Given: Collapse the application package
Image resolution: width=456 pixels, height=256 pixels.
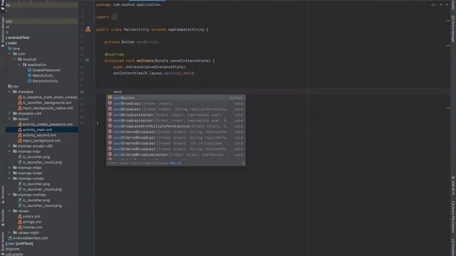Looking at the screenshot, I should [19, 65].
